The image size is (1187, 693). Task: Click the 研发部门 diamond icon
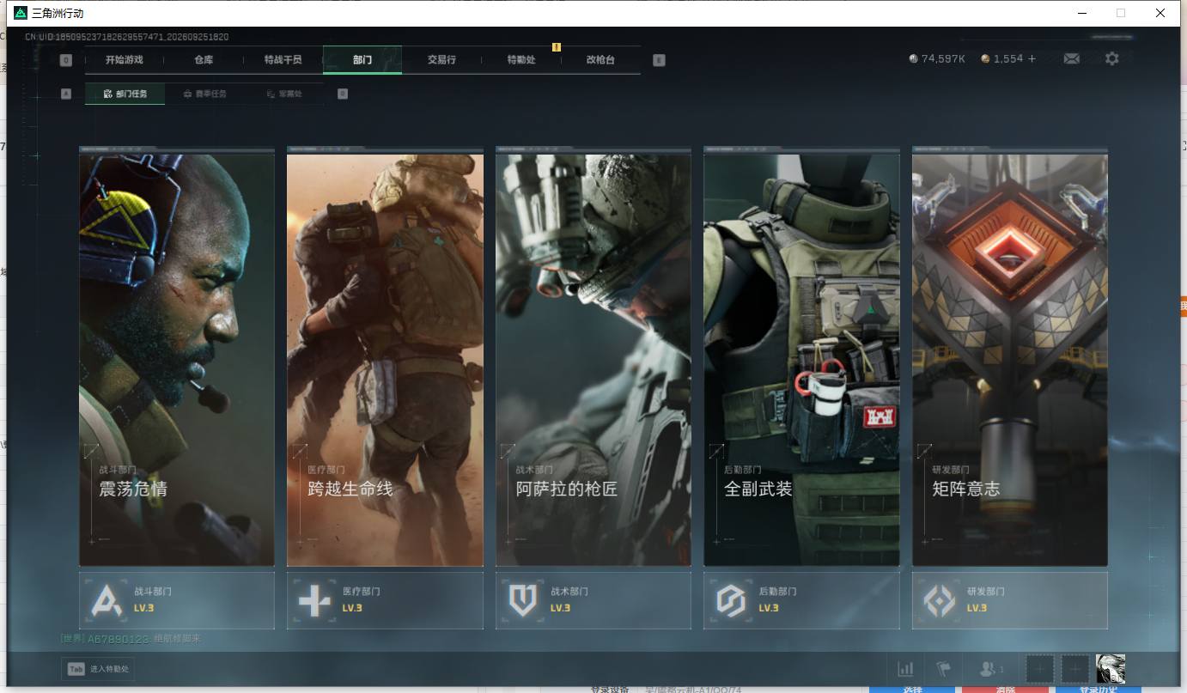coord(939,601)
